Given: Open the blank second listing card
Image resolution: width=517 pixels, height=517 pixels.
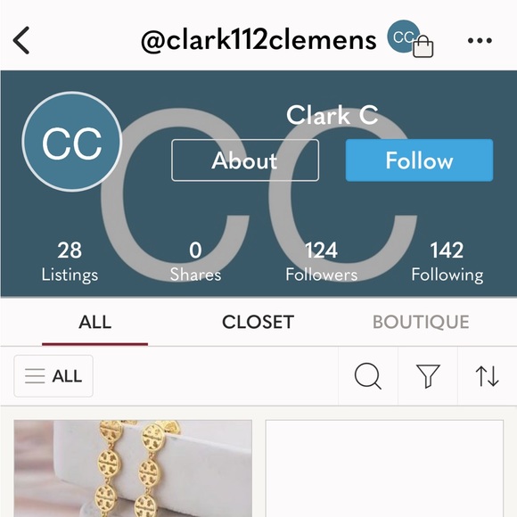Looking at the screenshot, I should pos(384,468).
